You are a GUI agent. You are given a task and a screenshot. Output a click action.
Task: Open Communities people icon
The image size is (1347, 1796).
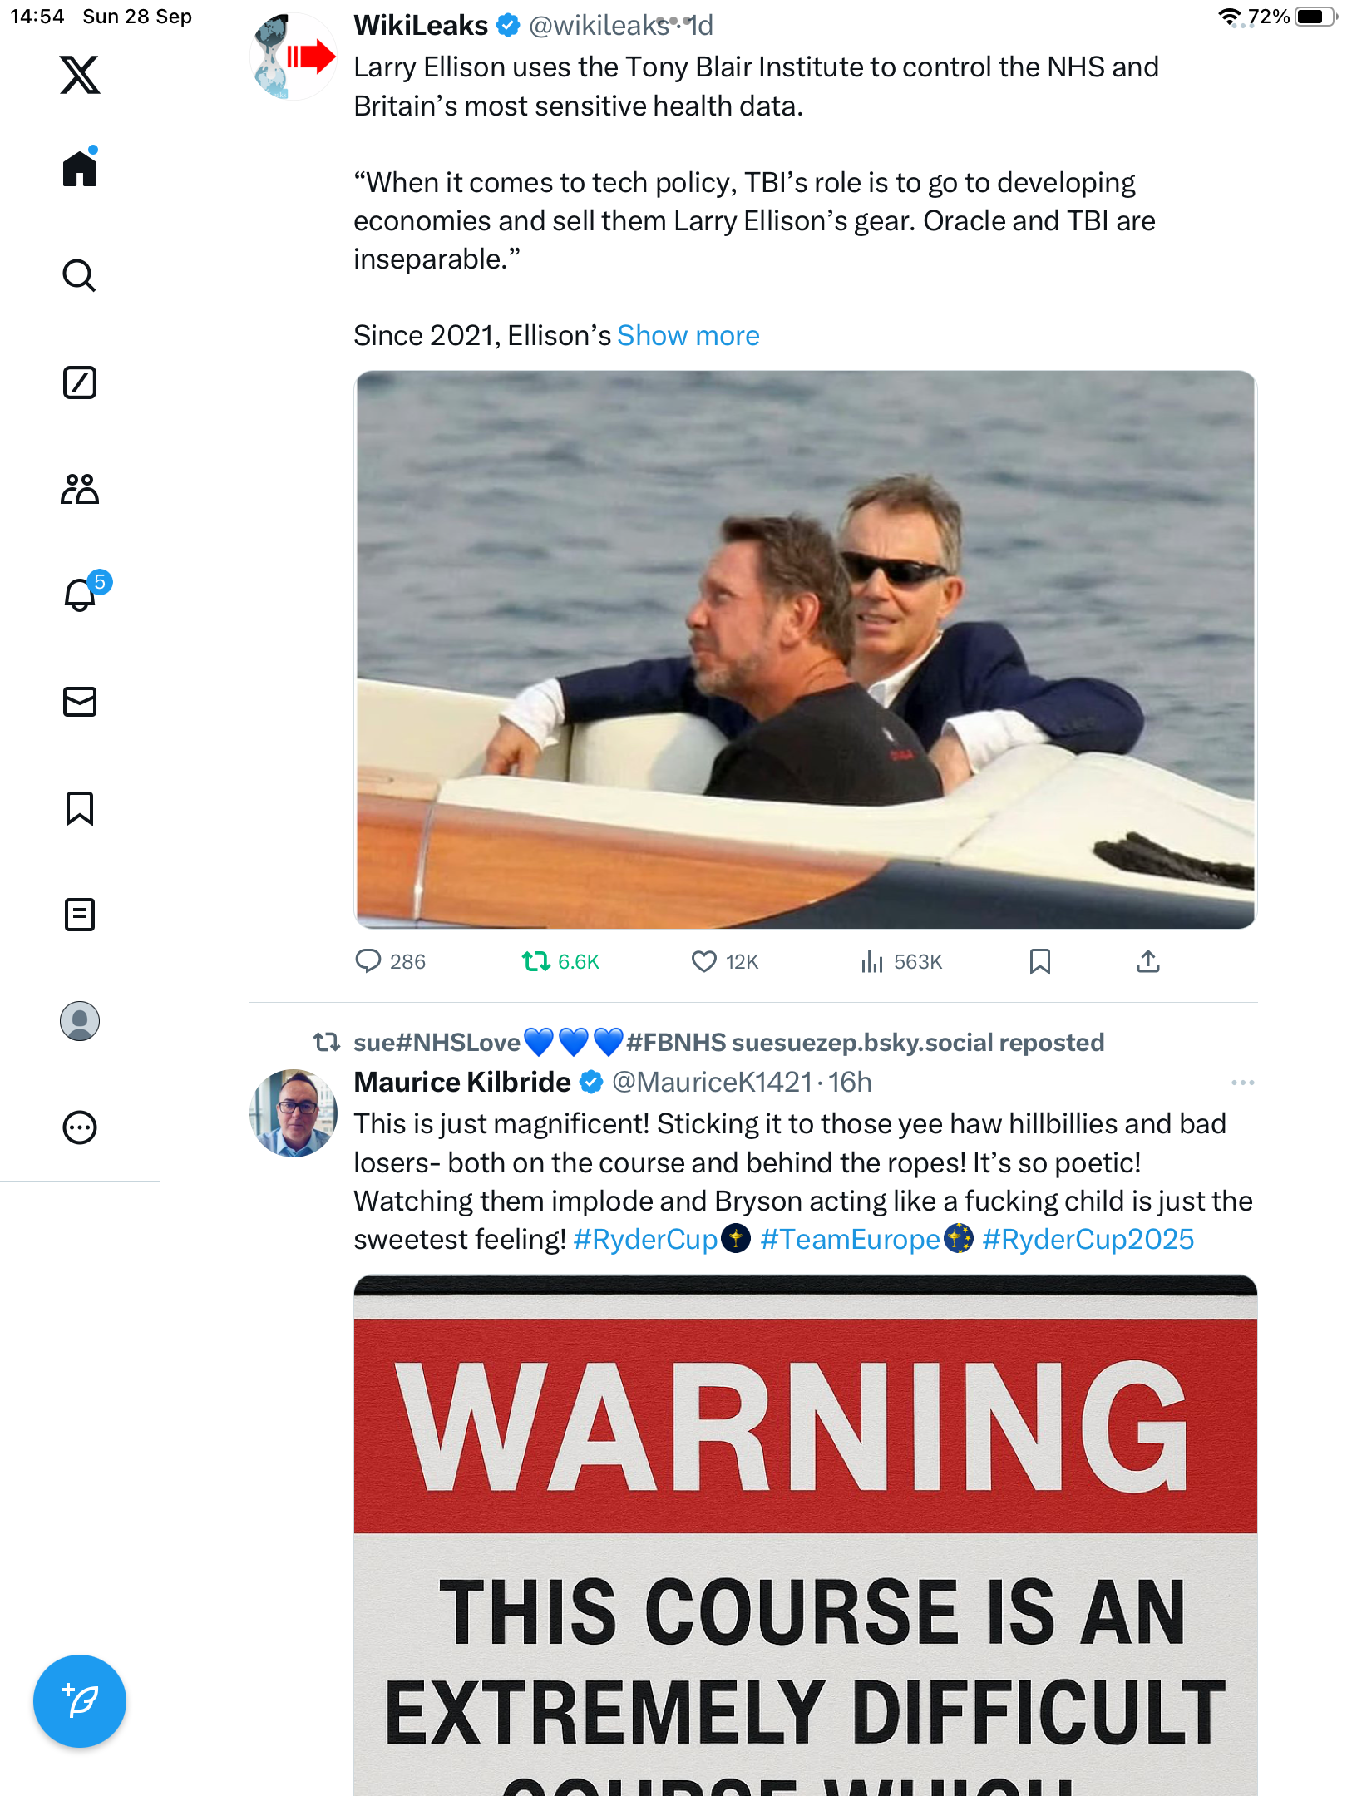point(80,489)
